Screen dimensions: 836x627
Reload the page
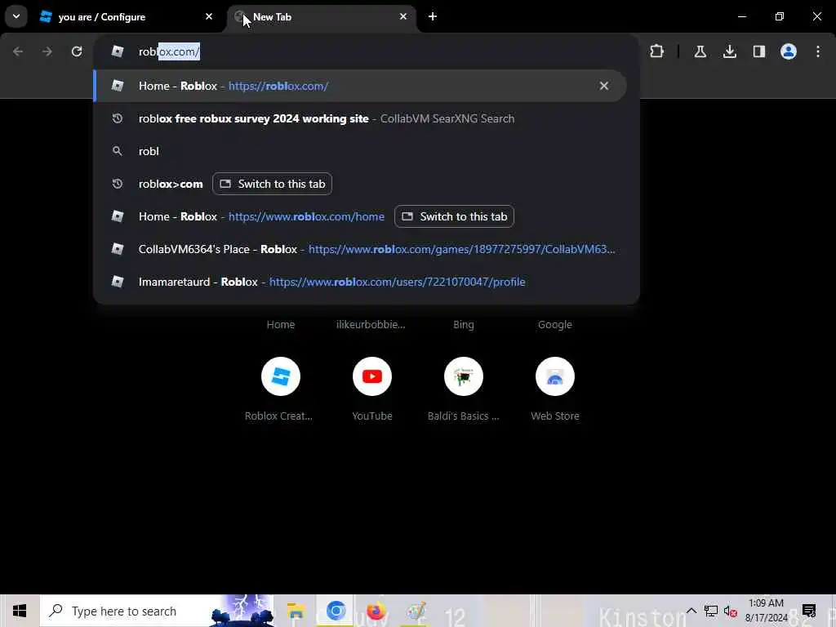tap(77, 51)
